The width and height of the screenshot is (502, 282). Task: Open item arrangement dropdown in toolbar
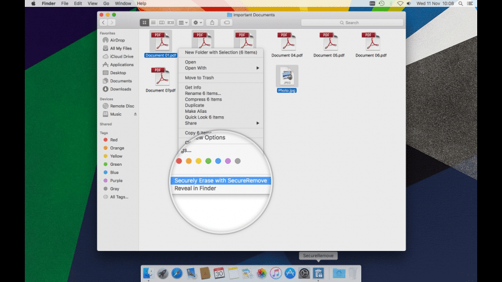(x=183, y=22)
